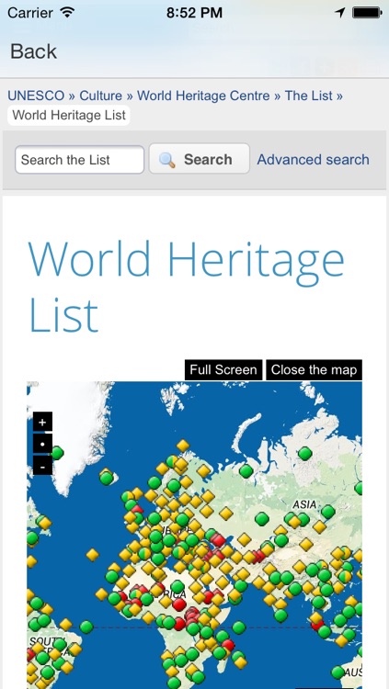
Task: Zoom in the map with plus
Action: click(42, 422)
